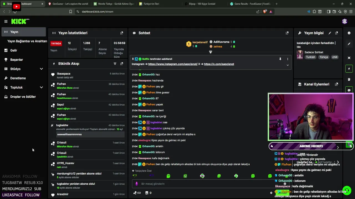Screen dimensions: 355x199
Task: Open Yayın Bağlantısı ve Anahtarı
Action: 27,41
